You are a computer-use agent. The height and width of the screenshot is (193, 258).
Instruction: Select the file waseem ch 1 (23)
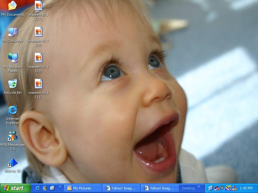pos(38,63)
